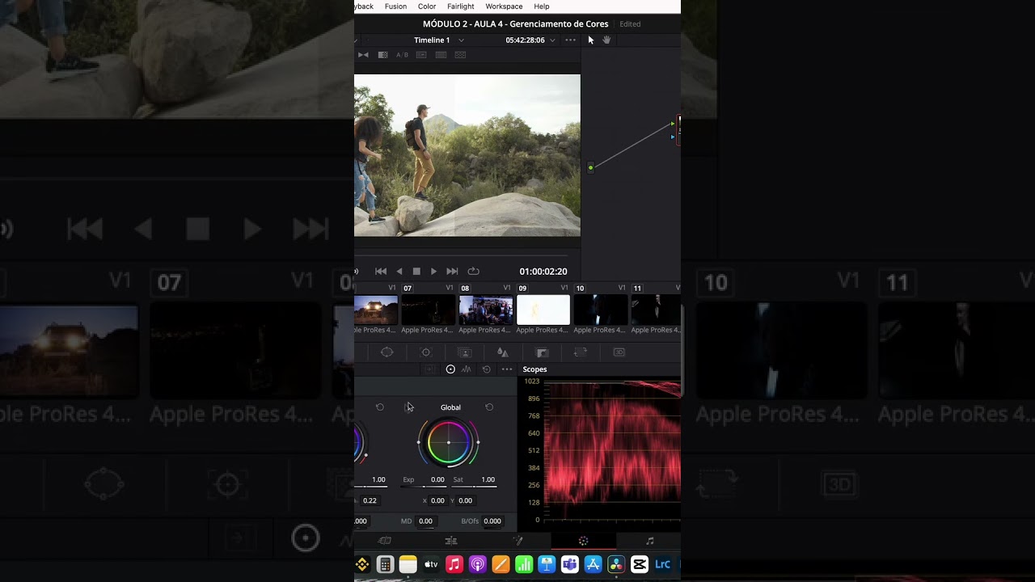Screen dimensions: 1035x582
Task: Select the hand pan tool
Action: pyautogui.click(x=606, y=40)
